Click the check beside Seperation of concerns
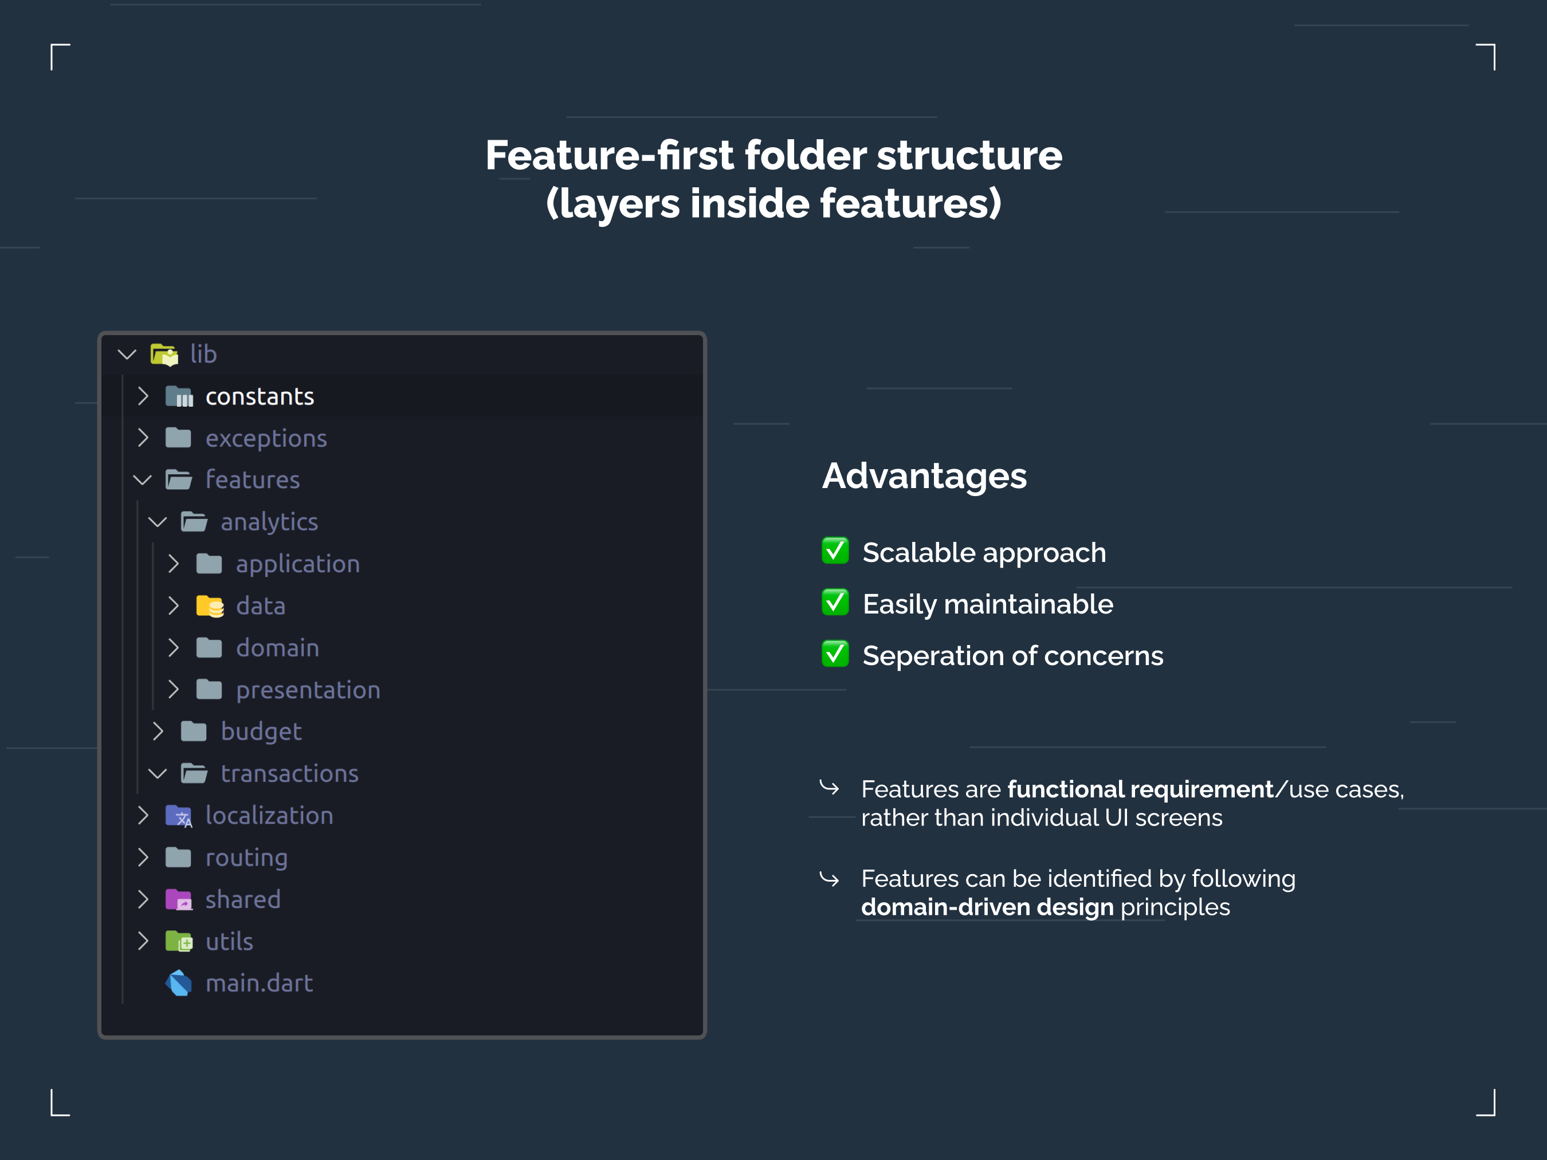Viewport: 1547px width, 1160px height. pos(835,654)
